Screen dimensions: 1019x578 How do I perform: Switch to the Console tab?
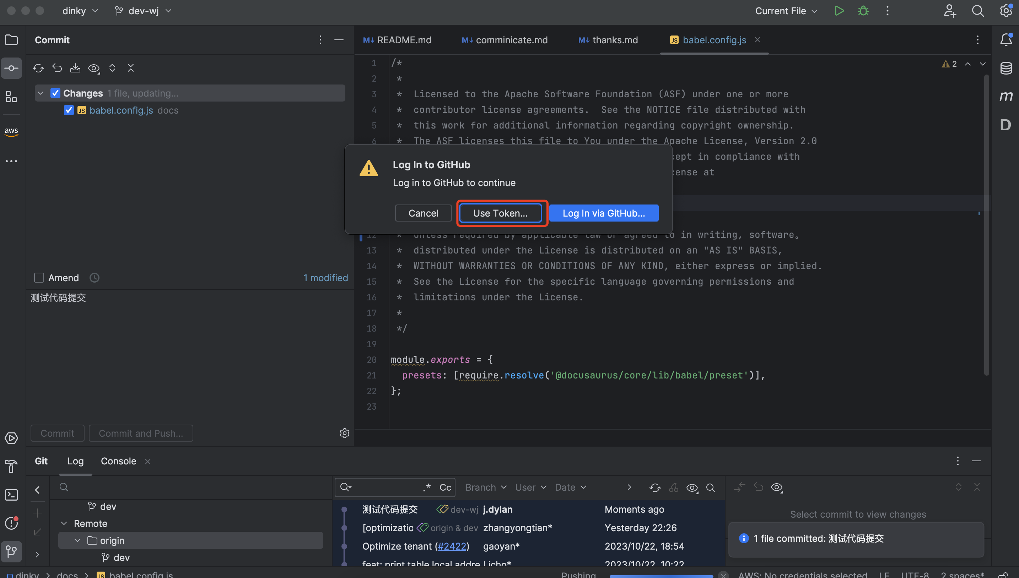pos(118,461)
